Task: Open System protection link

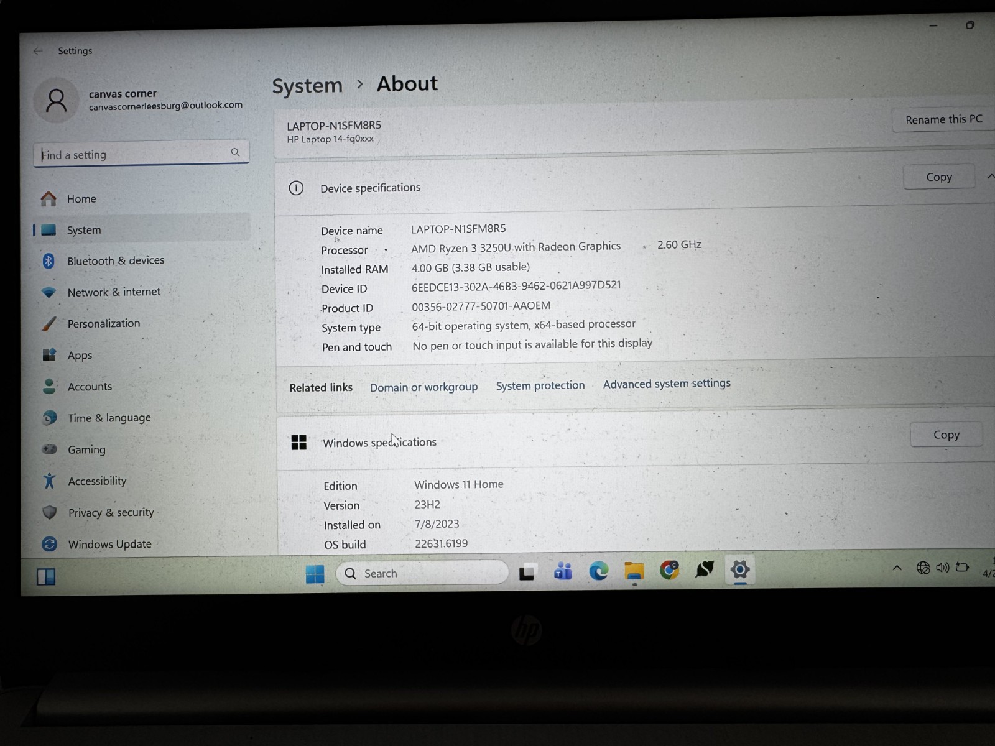Action: pos(540,385)
